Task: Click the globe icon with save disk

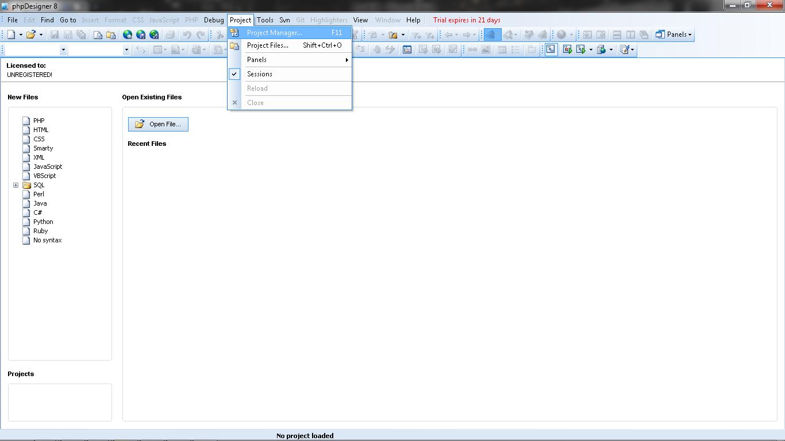Action: (x=141, y=34)
